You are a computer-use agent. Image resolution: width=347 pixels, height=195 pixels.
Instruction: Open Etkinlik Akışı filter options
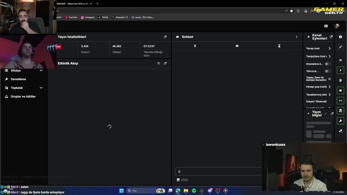(x=159, y=63)
